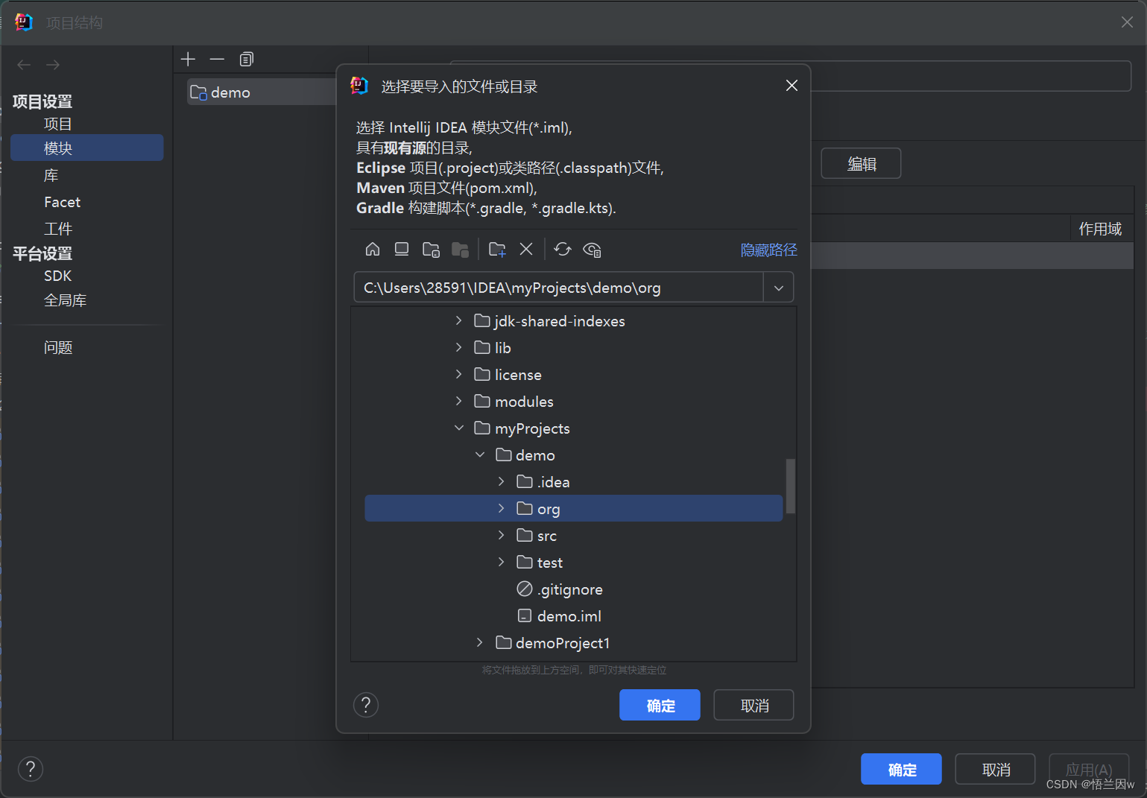The image size is (1147, 798).
Task: Expand the license folder
Action: click(458, 374)
